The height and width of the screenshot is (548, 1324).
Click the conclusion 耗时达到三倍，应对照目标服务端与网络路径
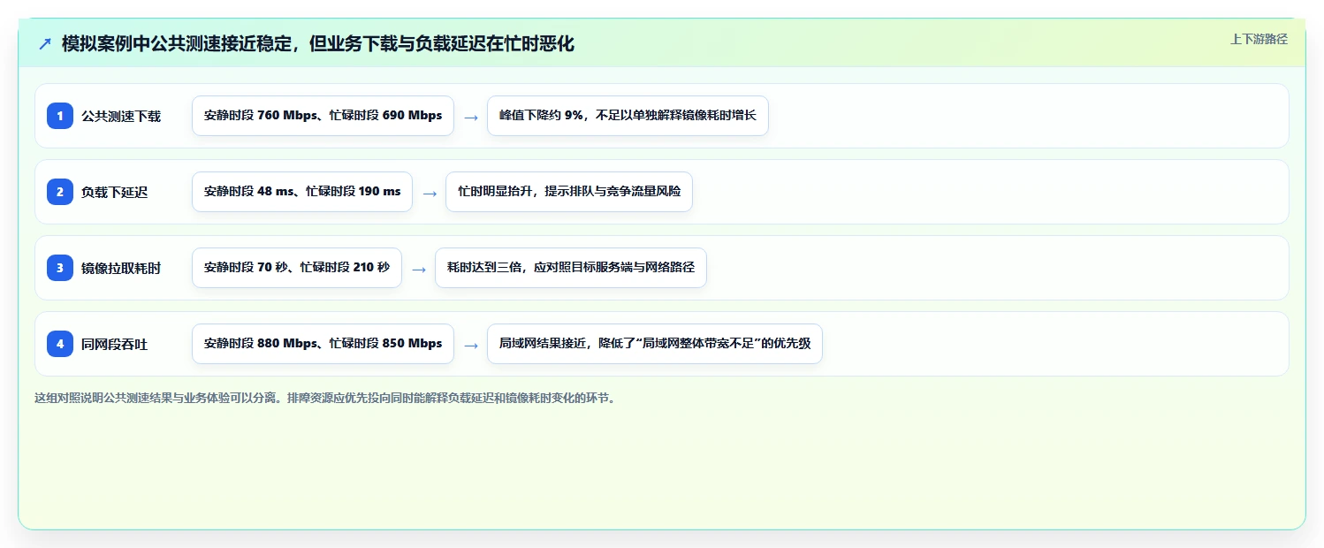(571, 268)
